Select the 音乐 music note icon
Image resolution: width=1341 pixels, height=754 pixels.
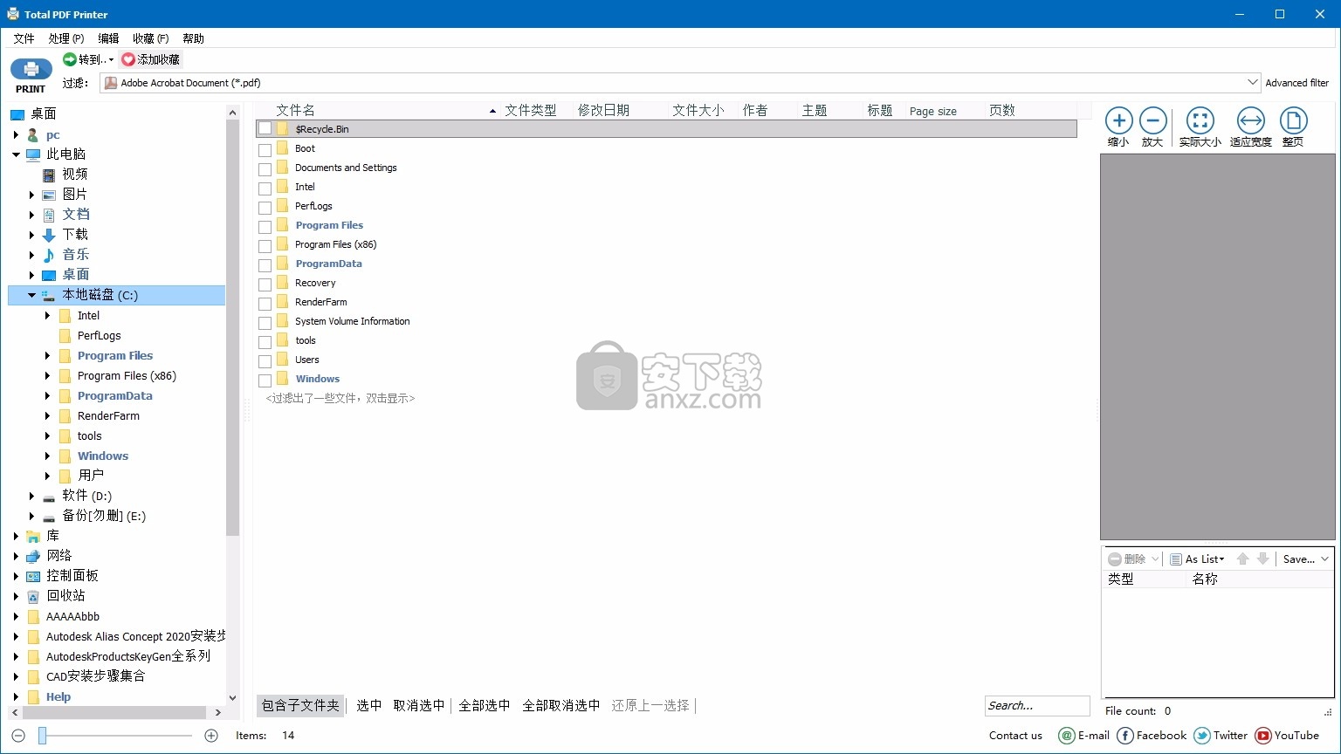[49, 255]
